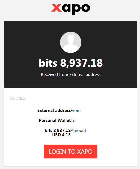Click bits 8,937.18 in details row
140x169 pixels.
[x=58, y=130]
